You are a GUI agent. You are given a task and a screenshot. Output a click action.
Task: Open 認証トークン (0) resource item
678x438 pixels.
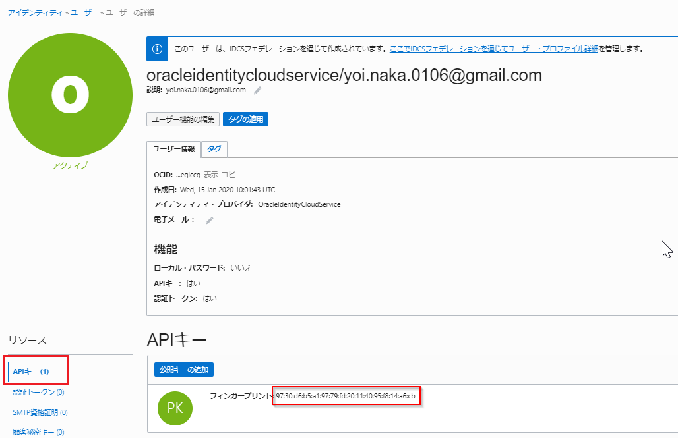[38, 393]
